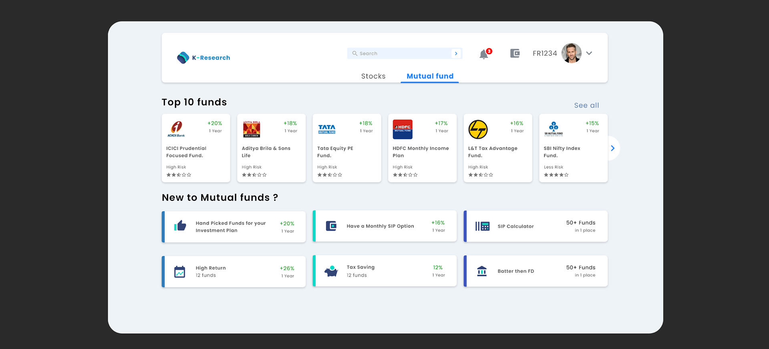Click the user profile avatar
This screenshot has width=769, height=349.
pyautogui.click(x=572, y=53)
